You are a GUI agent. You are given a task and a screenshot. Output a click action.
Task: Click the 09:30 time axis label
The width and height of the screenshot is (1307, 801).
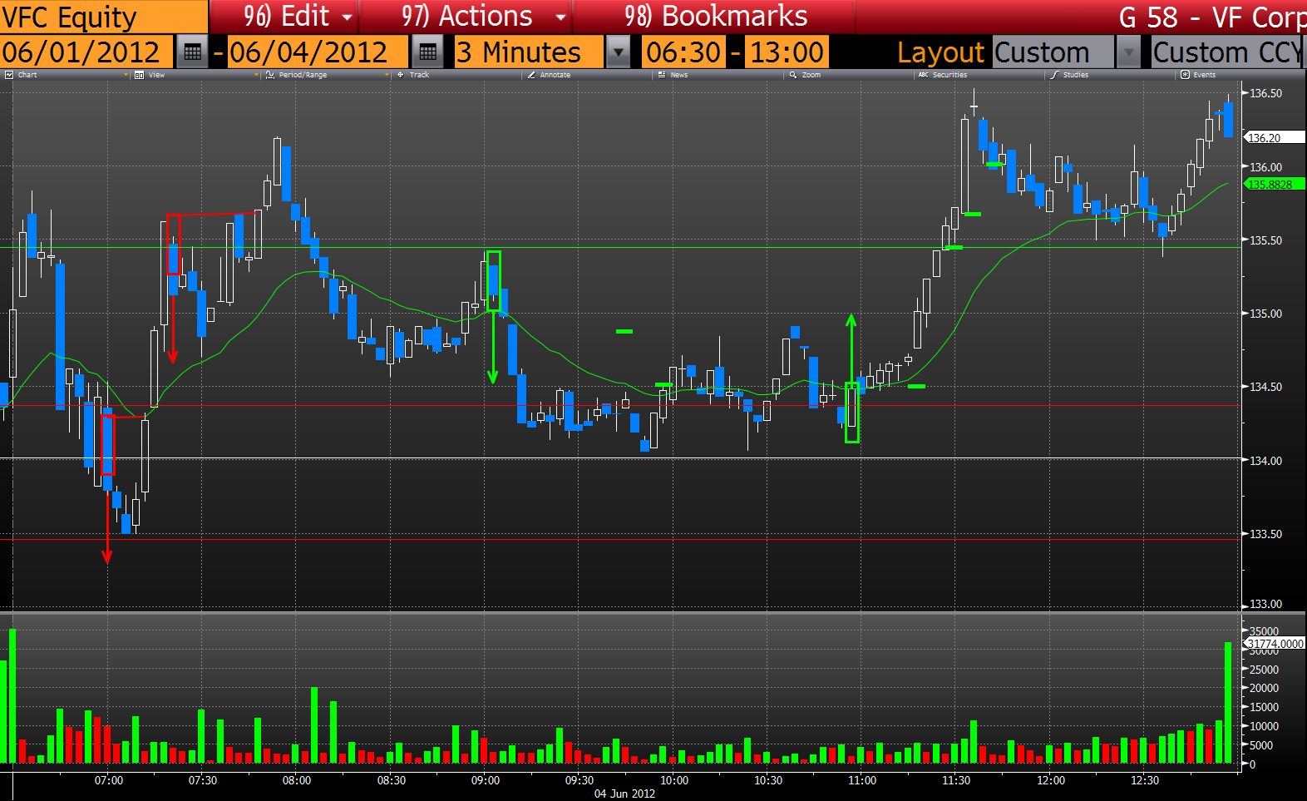click(x=580, y=780)
